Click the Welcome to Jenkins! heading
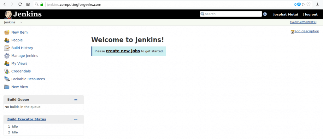This screenshot has height=139, width=323. 127,40
